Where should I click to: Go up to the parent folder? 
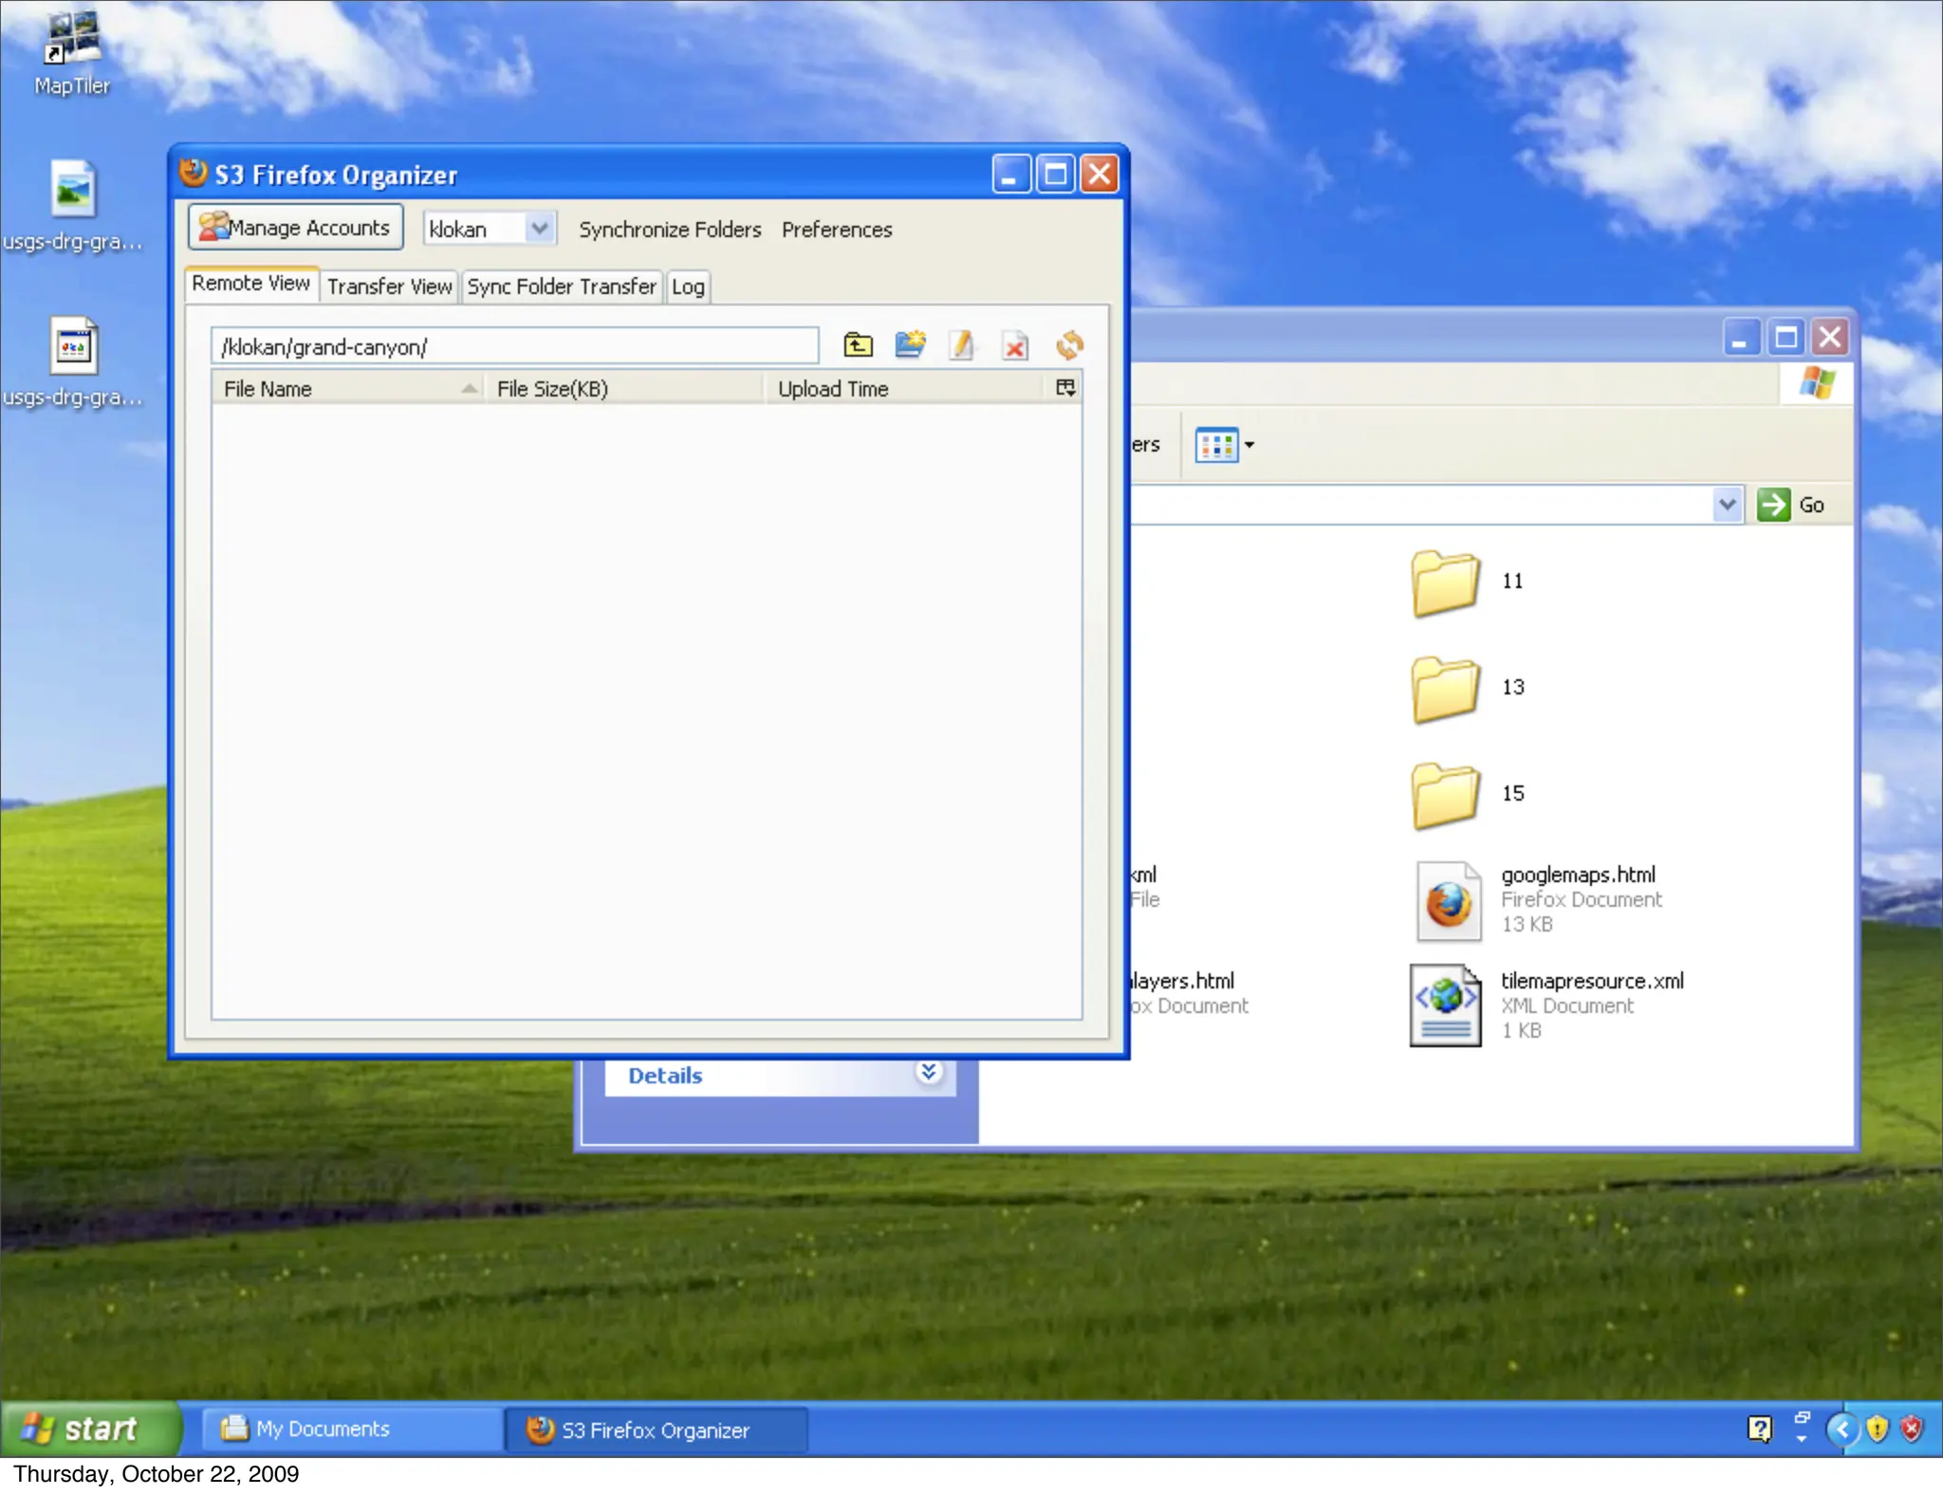[x=858, y=345]
